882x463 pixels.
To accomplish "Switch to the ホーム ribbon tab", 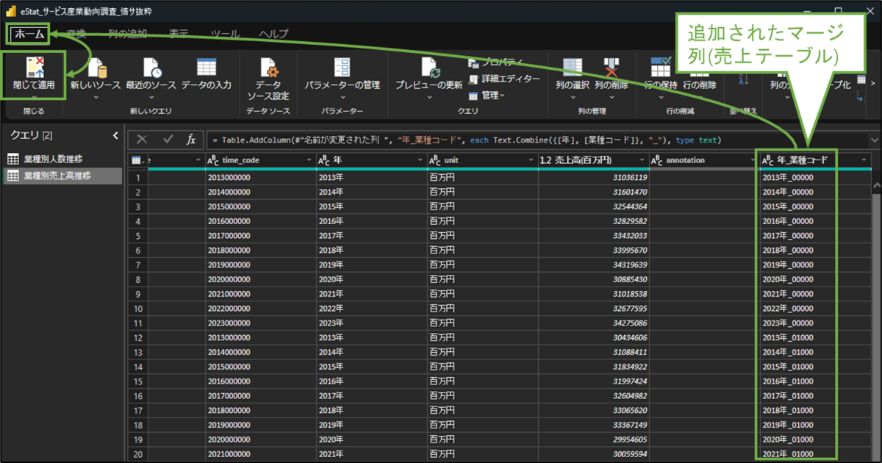I will [x=30, y=34].
